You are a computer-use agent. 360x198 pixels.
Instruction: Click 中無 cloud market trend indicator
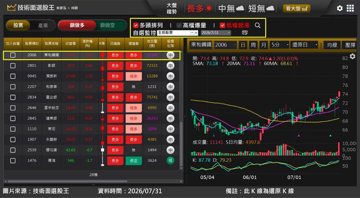(231, 9)
